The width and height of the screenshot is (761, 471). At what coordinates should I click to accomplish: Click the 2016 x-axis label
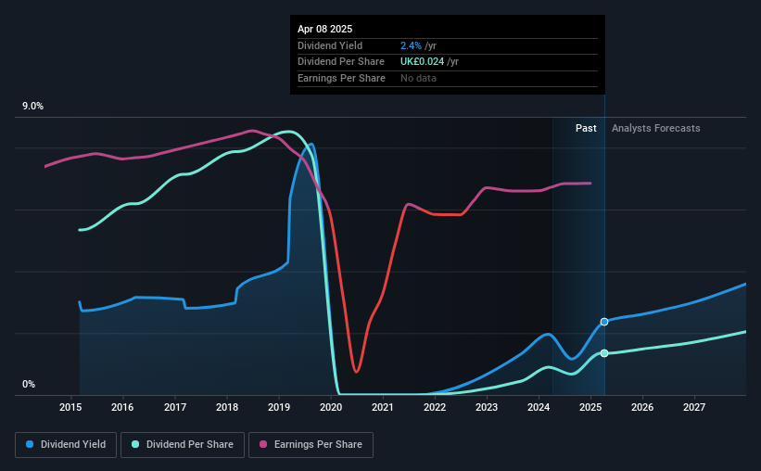[x=122, y=407]
